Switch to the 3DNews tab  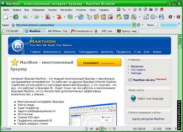58,31
